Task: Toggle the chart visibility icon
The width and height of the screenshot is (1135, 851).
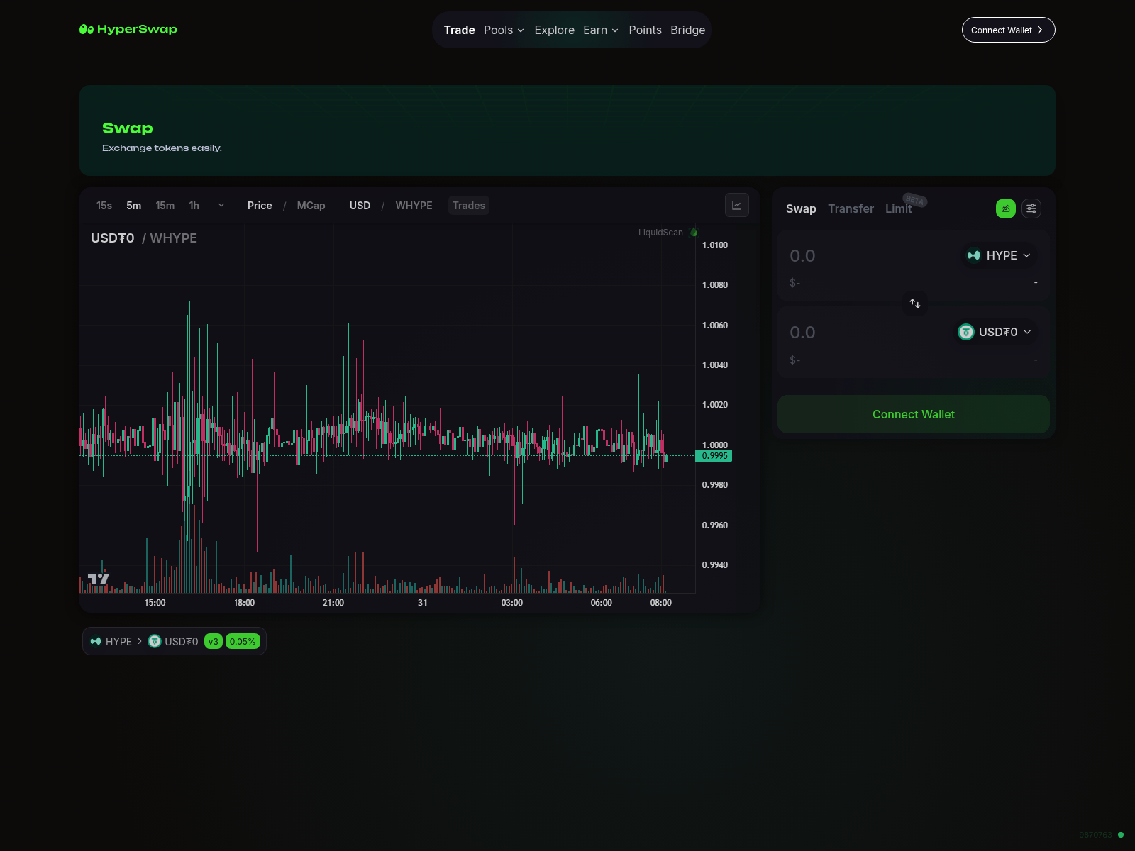Action: (x=737, y=205)
